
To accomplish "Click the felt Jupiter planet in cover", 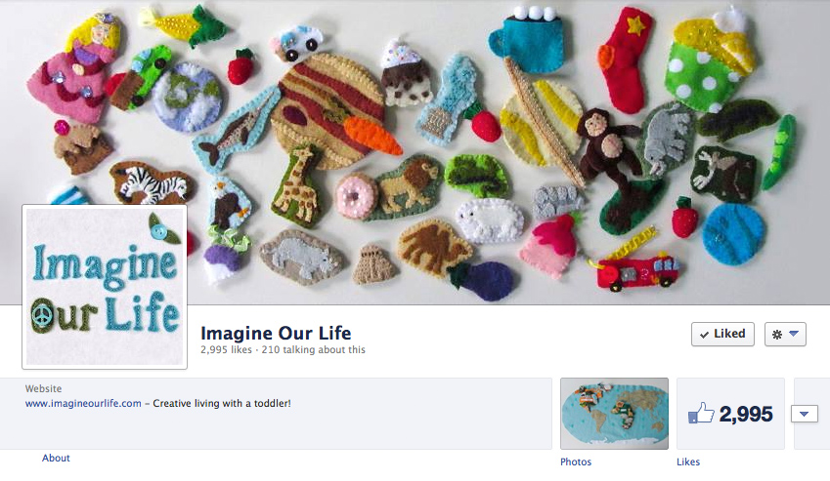I will pyautogui.click(x=328, y=110).
